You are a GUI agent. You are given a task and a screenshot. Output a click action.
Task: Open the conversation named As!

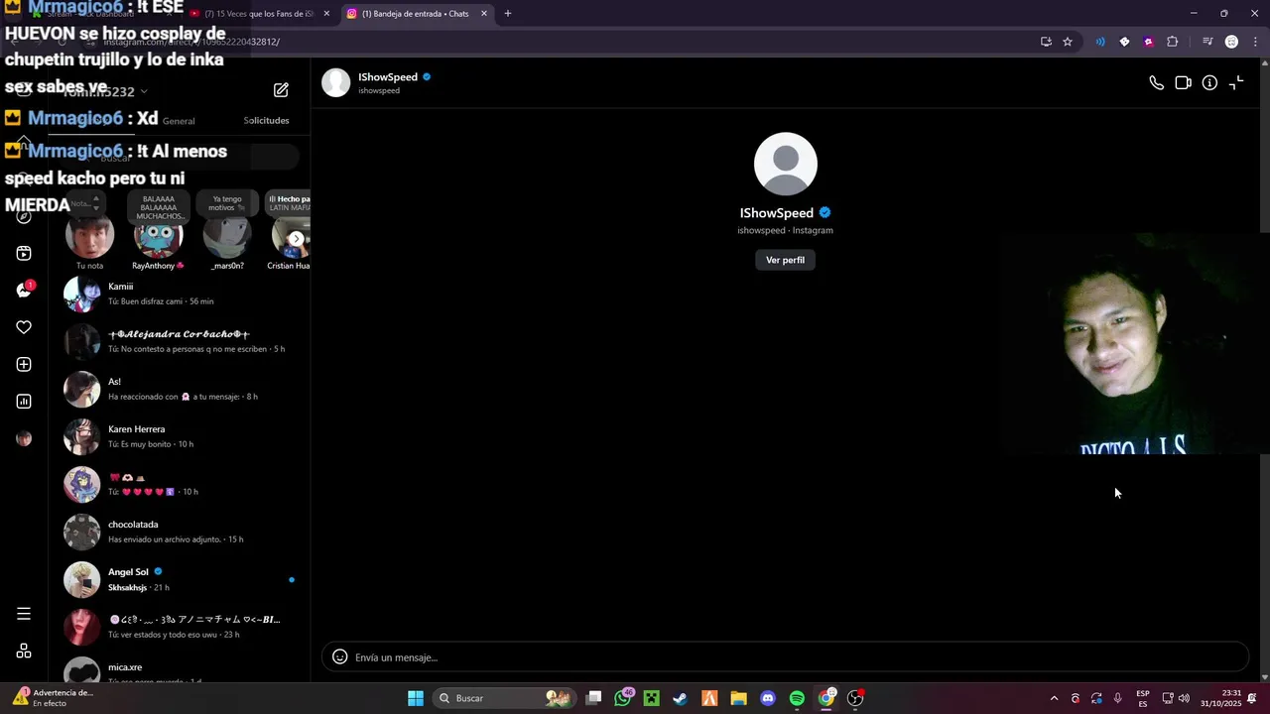180,389
